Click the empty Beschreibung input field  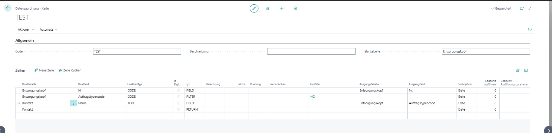coord(311,51)
